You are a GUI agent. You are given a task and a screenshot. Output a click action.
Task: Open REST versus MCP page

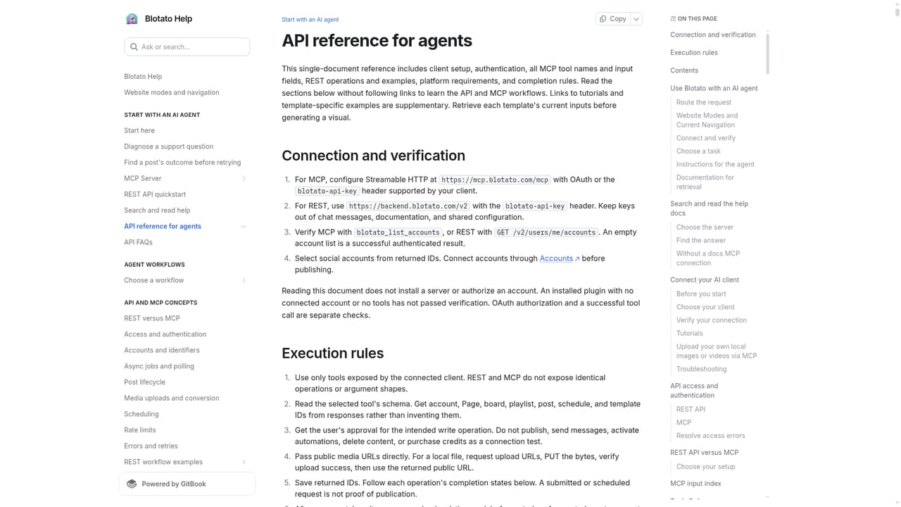pos(152,318)
